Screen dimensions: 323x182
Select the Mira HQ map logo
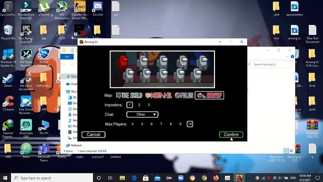tap(158, 96)
